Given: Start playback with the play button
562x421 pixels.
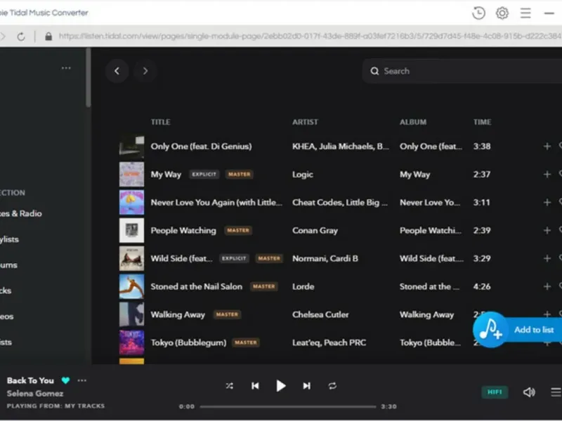Looking at the screenshot, I should coord(280,386).
